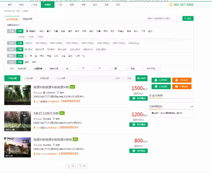Open the 出租房 tab in top navigation
212x173 pixels.
point(48,5)
